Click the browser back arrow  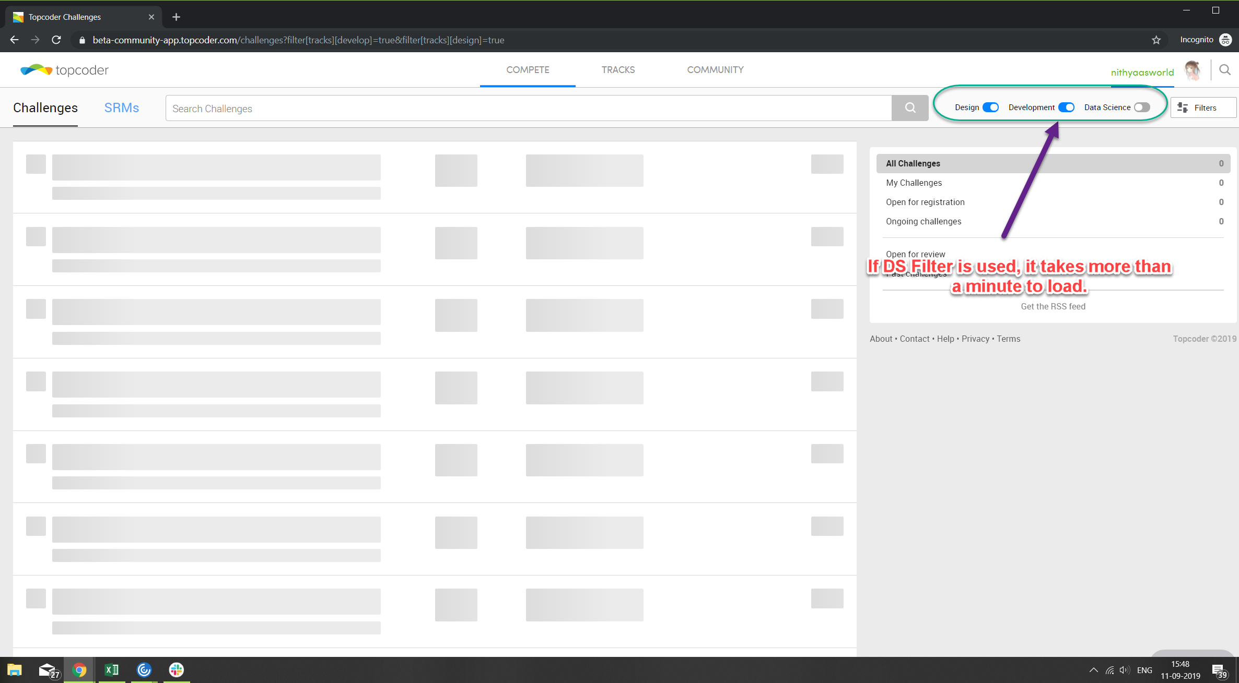coord(14,40)
